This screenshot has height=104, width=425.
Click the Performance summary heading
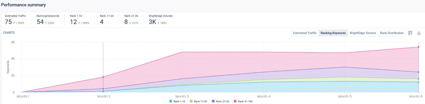[x=23, y=5]
